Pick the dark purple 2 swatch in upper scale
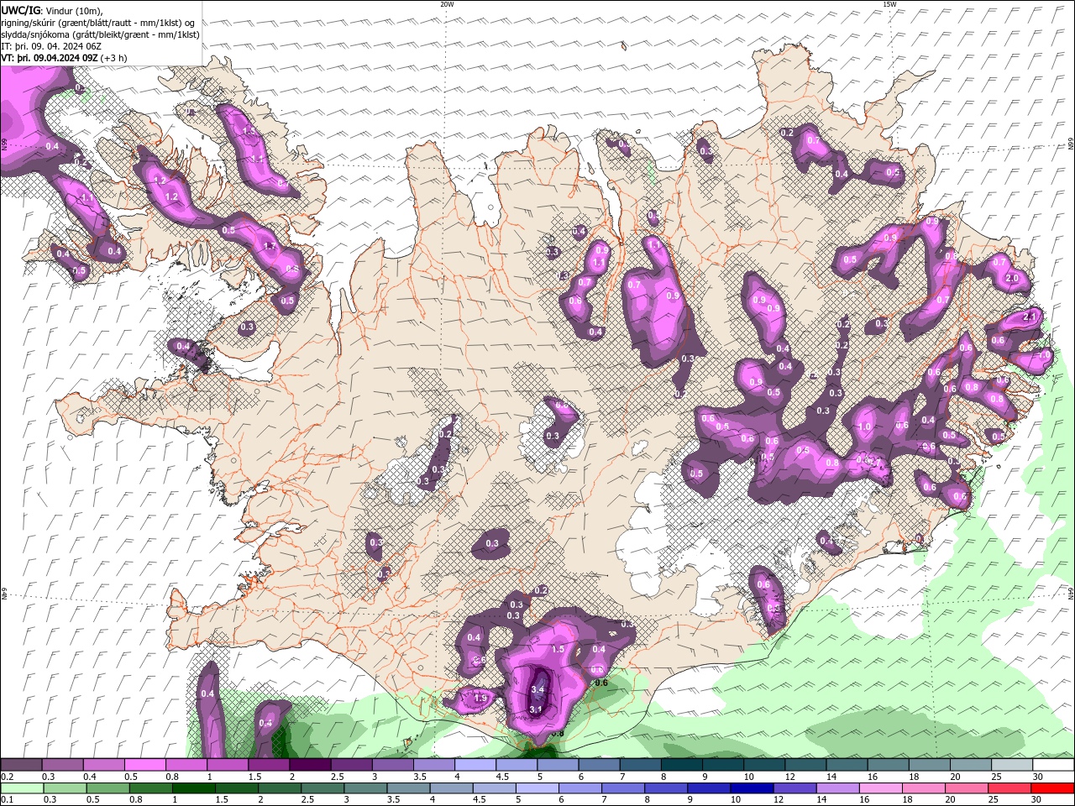This screenshot has width=1075, height=806. pyautogui.click(x=310, y=764)
